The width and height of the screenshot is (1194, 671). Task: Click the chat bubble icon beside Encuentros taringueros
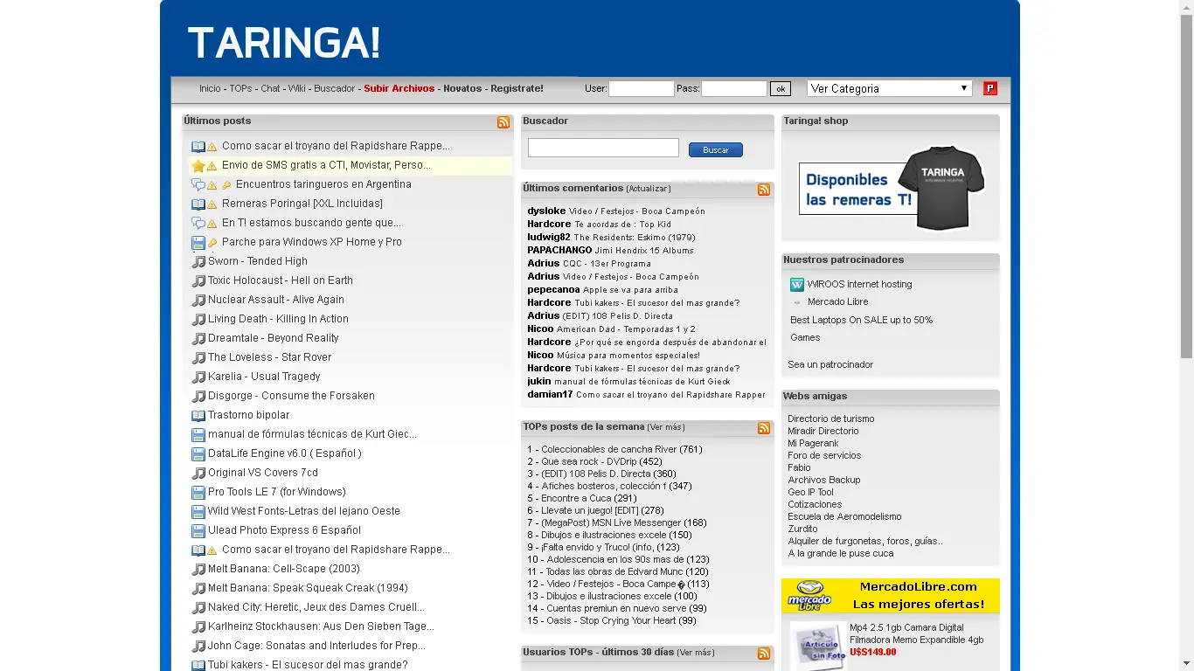point(198,185)
